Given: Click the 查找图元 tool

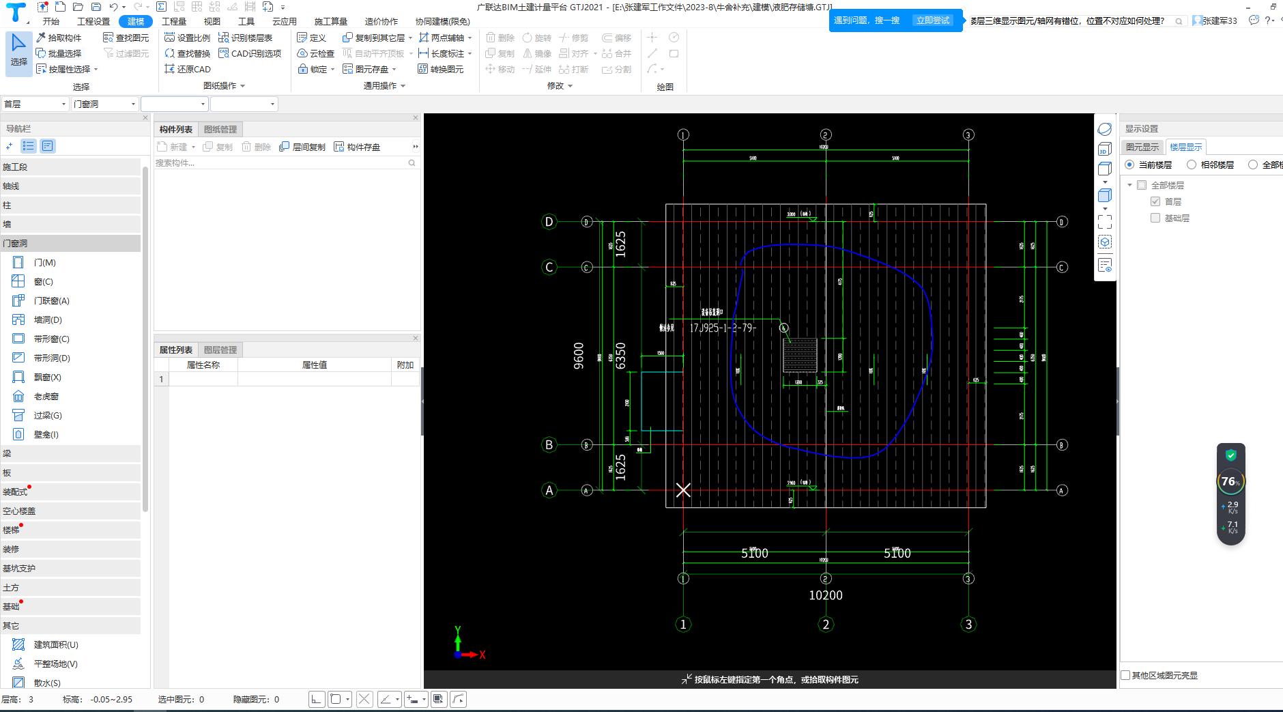Looking at the screenshot, I should pos(126,38).
